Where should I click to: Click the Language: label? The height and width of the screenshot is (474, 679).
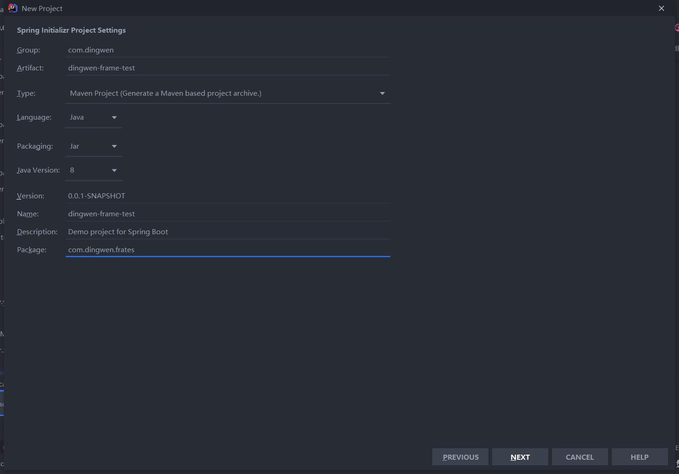[x=34, y=117]
